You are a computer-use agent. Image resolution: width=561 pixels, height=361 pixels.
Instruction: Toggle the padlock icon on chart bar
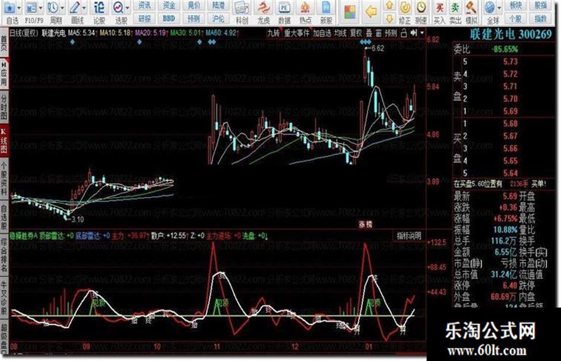[404, 33]
